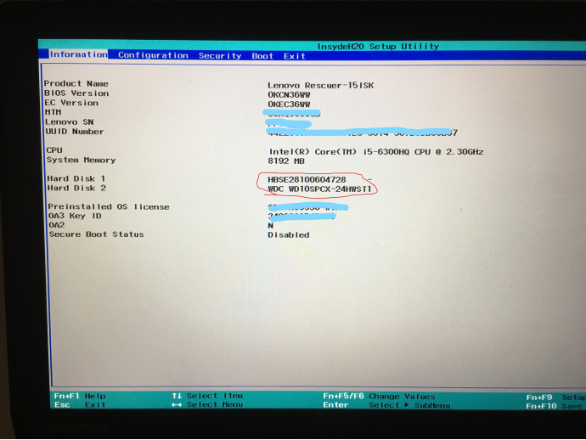This screenshot has height=440, width=586.
Task: Select the 8192 MB memory value
Action: coord(286,161)
